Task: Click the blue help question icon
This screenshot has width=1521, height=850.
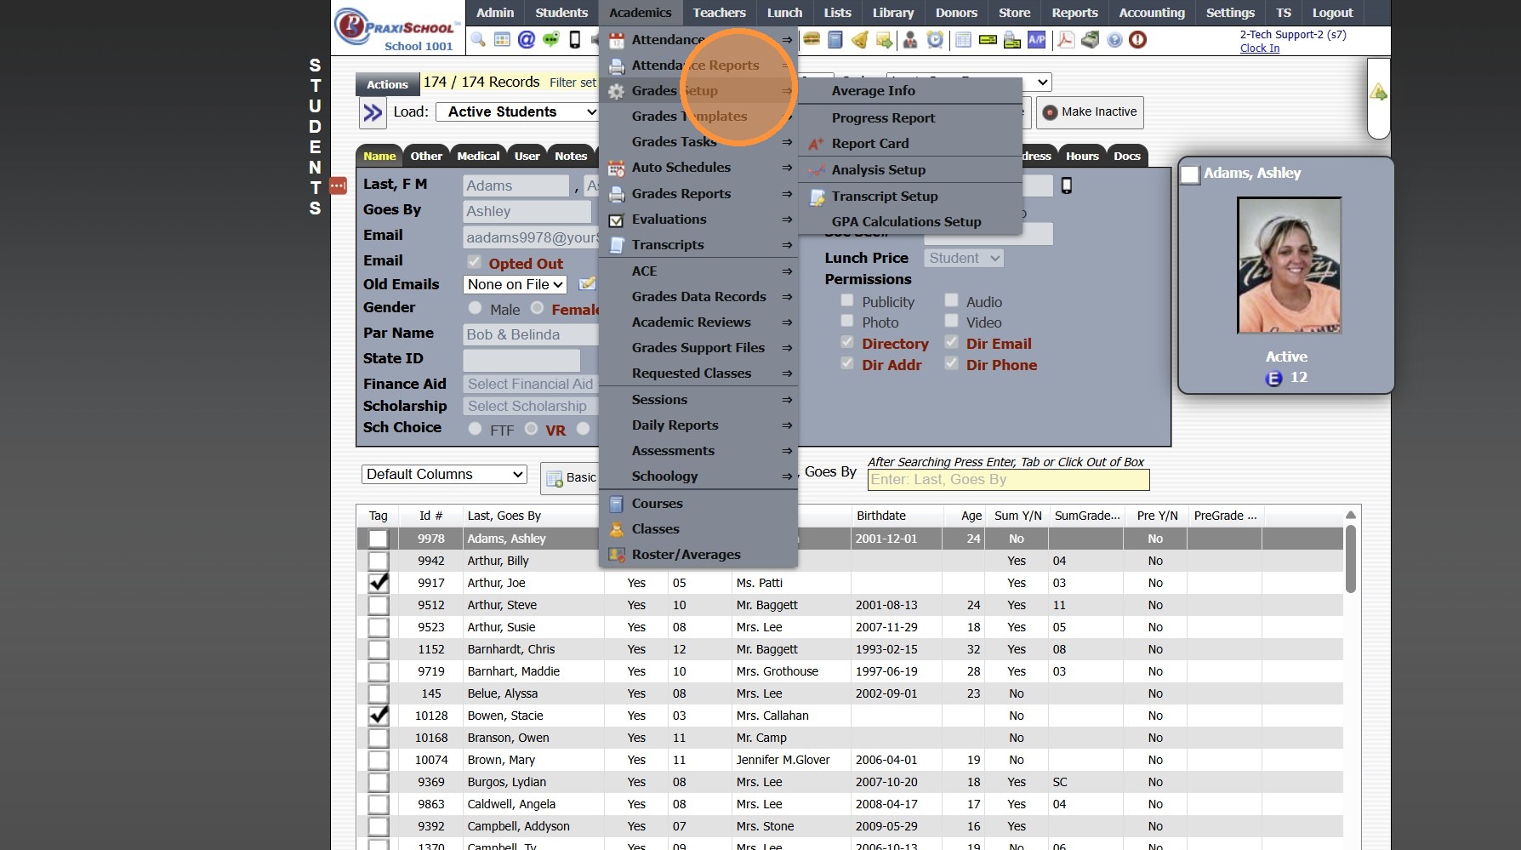Action: coord(1114,39)
